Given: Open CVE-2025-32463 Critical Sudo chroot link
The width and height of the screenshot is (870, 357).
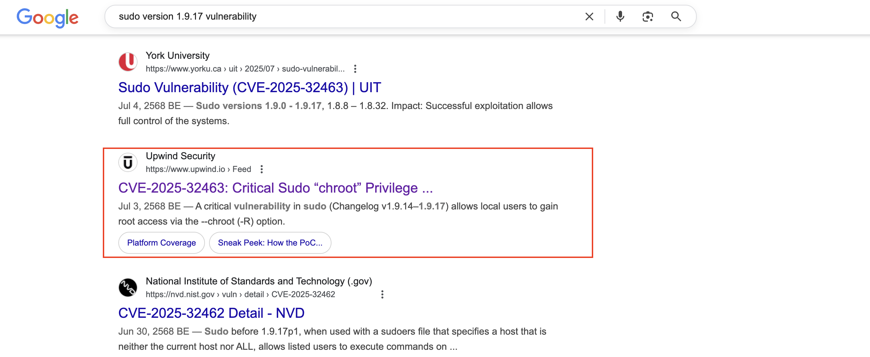Looking at the screenshot, I should coord(275,188).
